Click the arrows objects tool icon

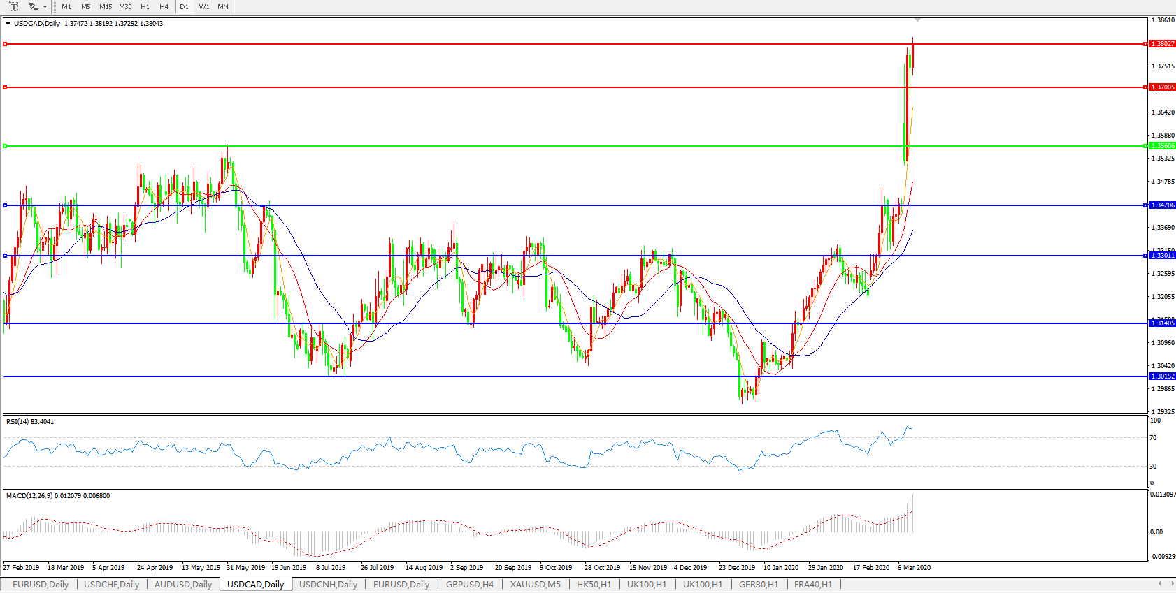[x=33, y=6]
